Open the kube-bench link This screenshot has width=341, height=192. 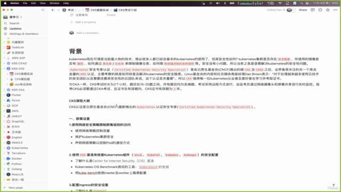[x=148, y=167]
